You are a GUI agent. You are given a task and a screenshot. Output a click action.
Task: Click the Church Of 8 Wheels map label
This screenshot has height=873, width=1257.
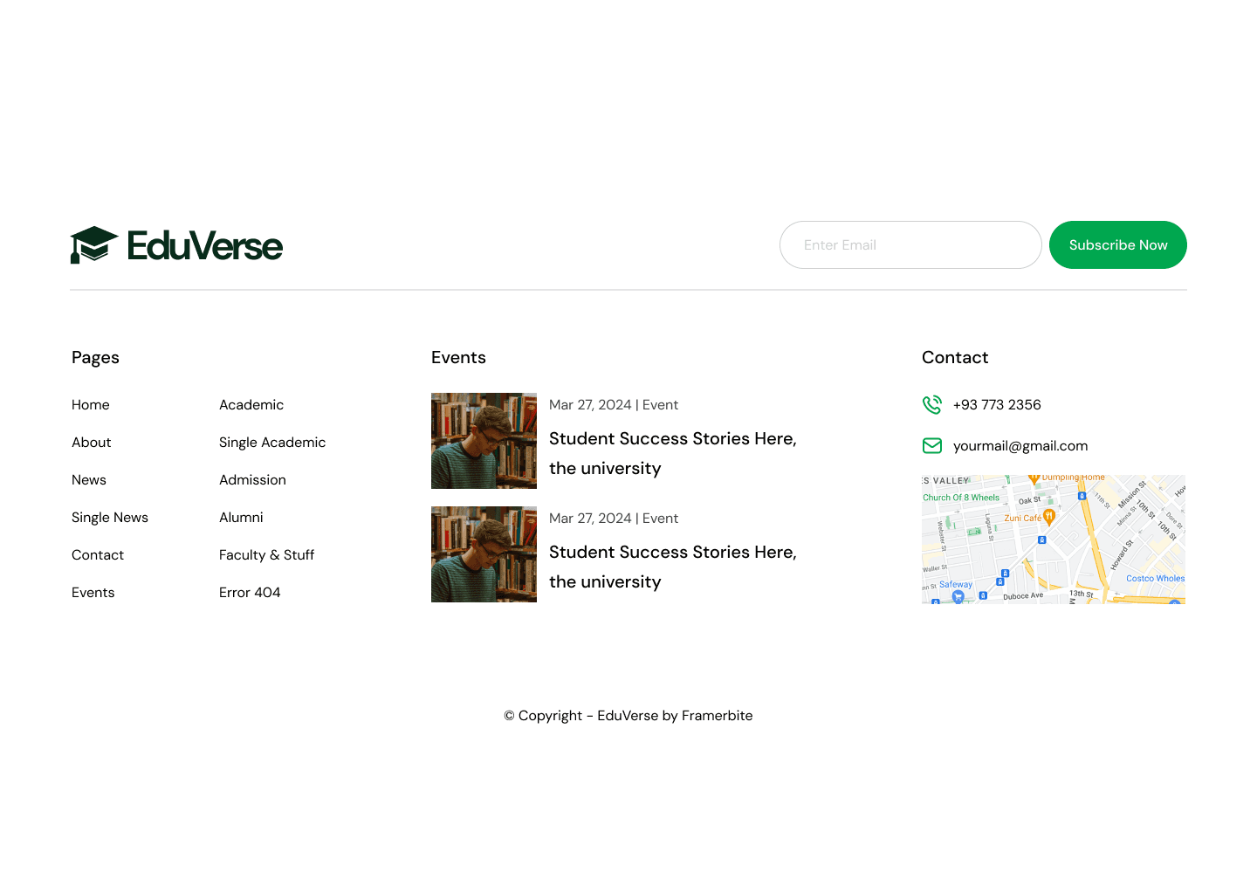click(x=961, y=498)
